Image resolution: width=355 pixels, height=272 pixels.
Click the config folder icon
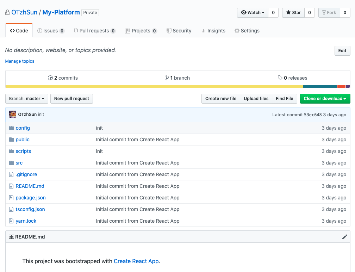point(11,128)
